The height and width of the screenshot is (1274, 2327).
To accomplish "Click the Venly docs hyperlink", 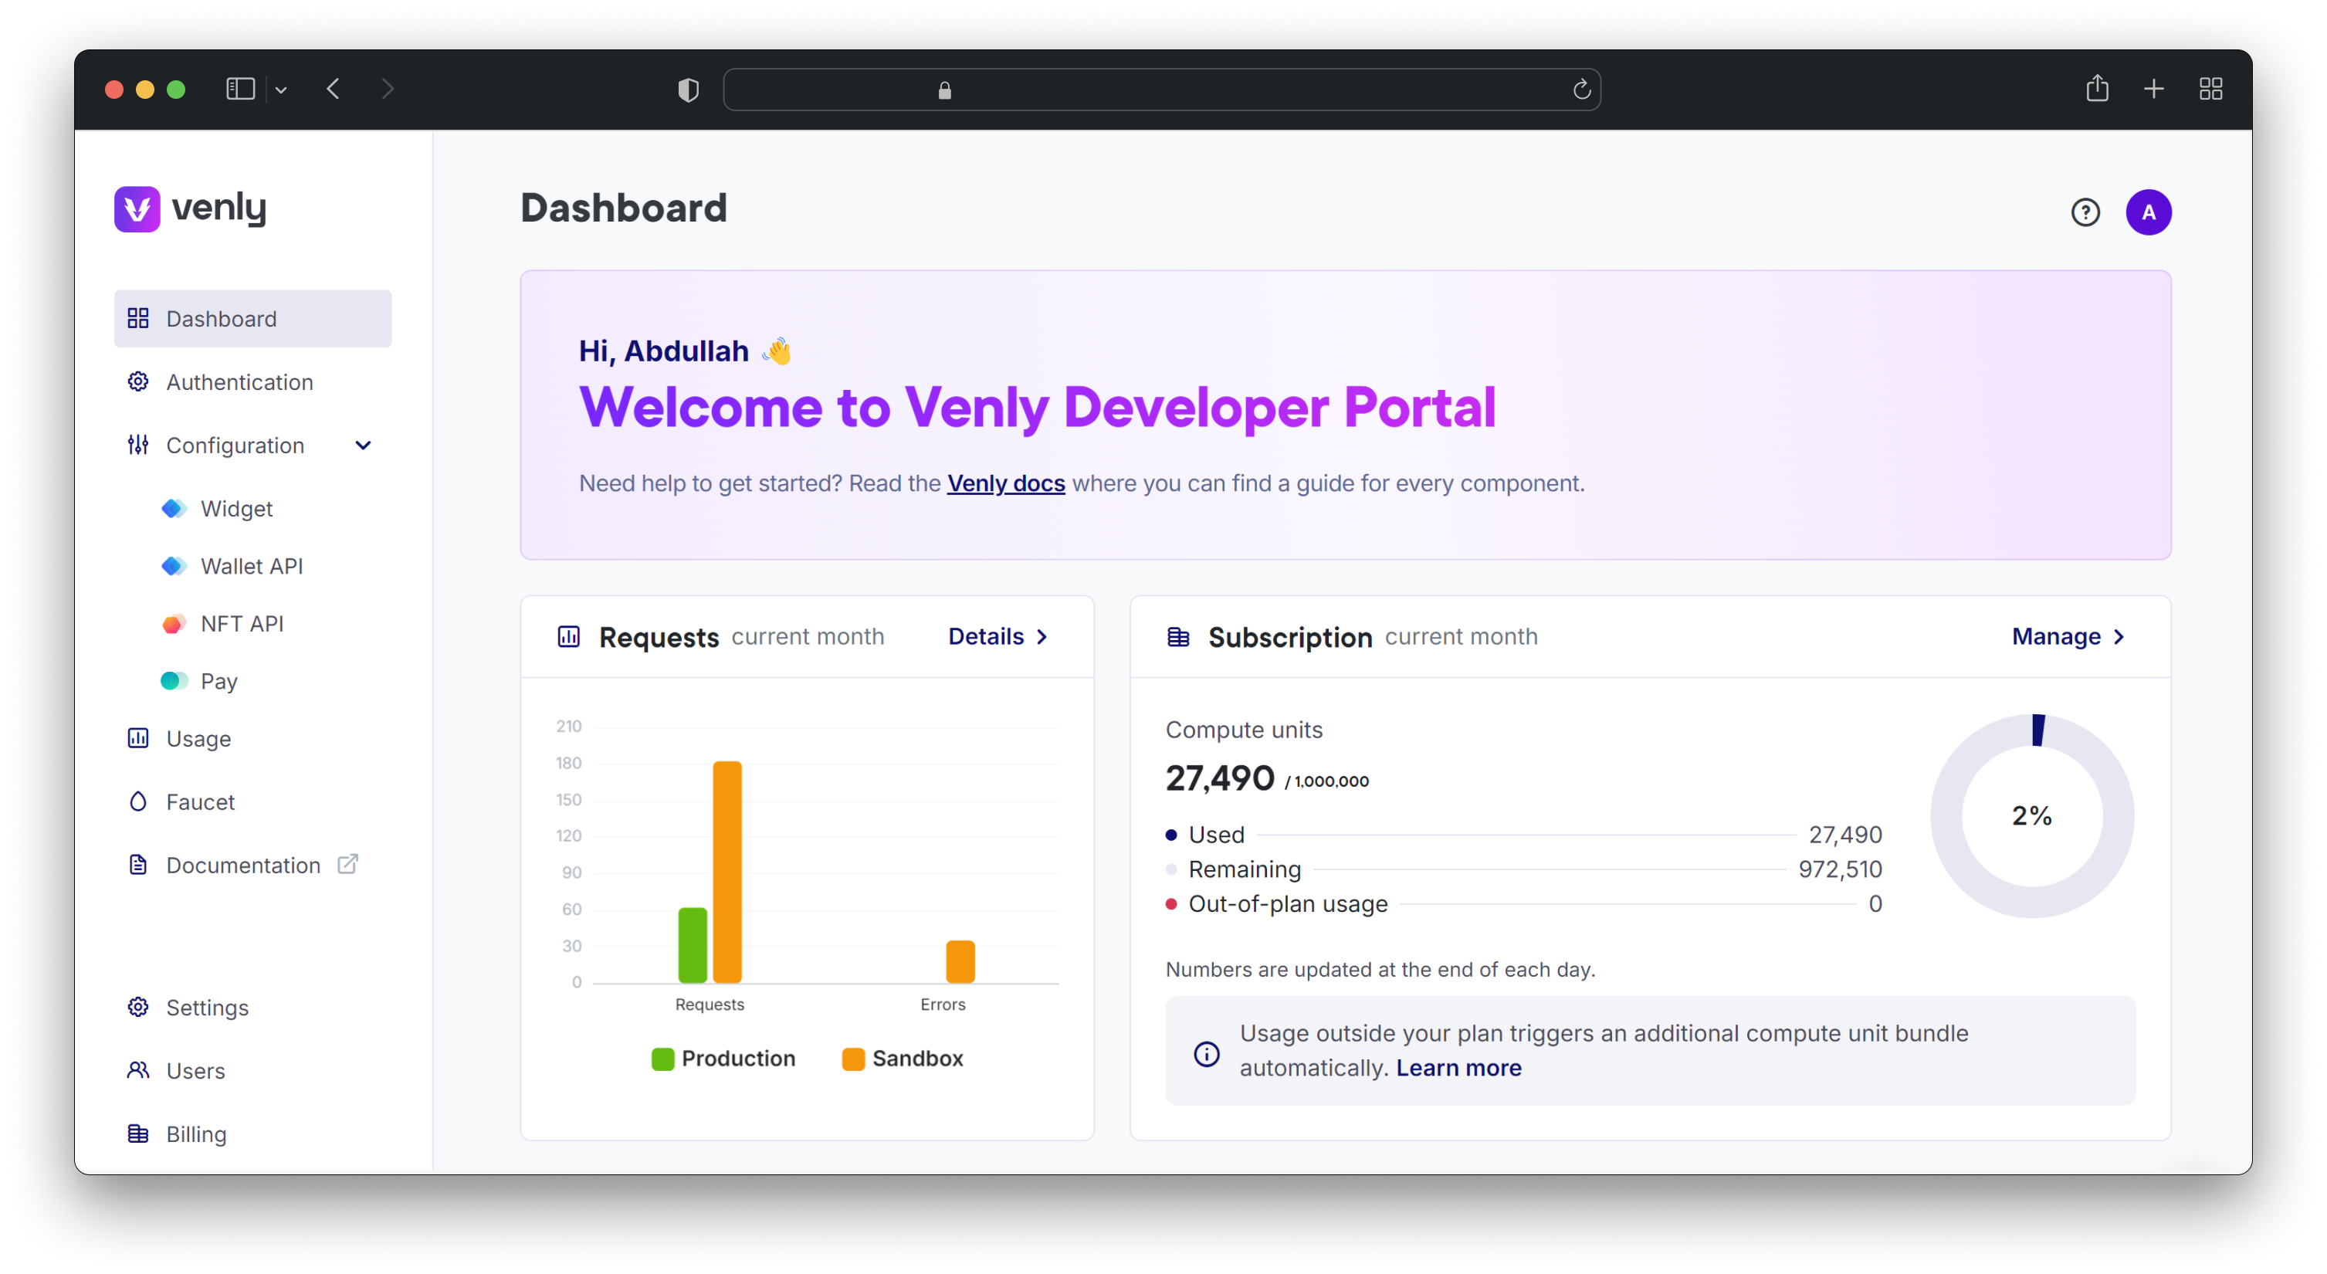I will coord(1005,483).
